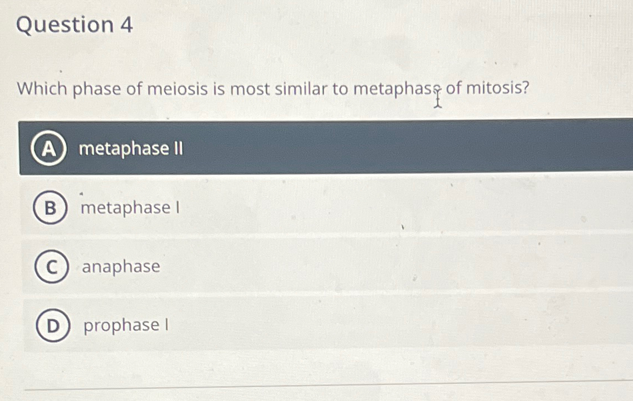Click the text cursor near metaphase word
The width and height of the screenshot is (633, 401).
(437, 100)
